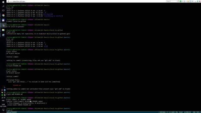This screenshot has height=113, width=201.
Task: Click the 100% zoom status entry
Action: (198, 112)
